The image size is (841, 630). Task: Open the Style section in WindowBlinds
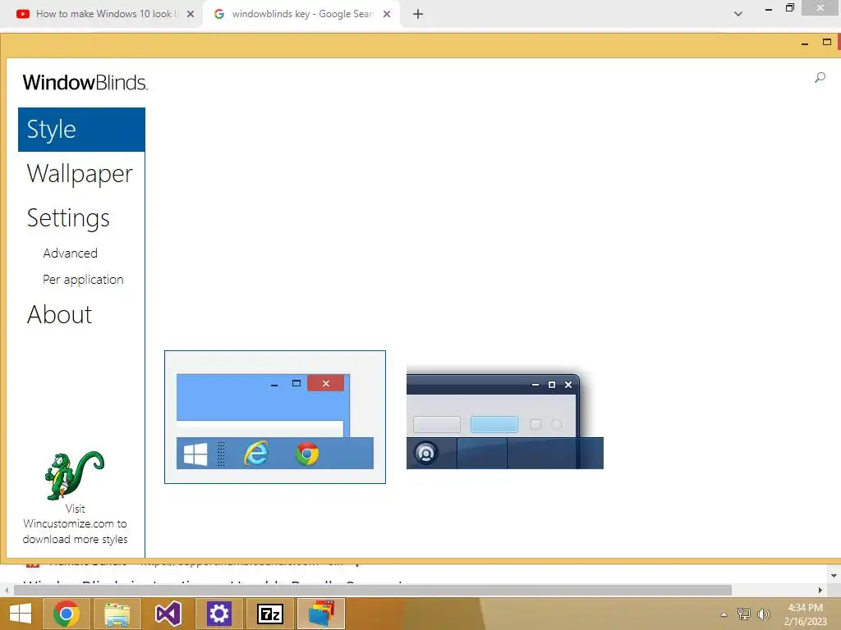coord(81,129)
